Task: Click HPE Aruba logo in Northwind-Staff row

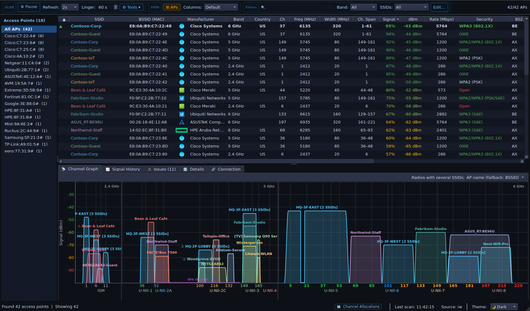Action: [181, 130]
